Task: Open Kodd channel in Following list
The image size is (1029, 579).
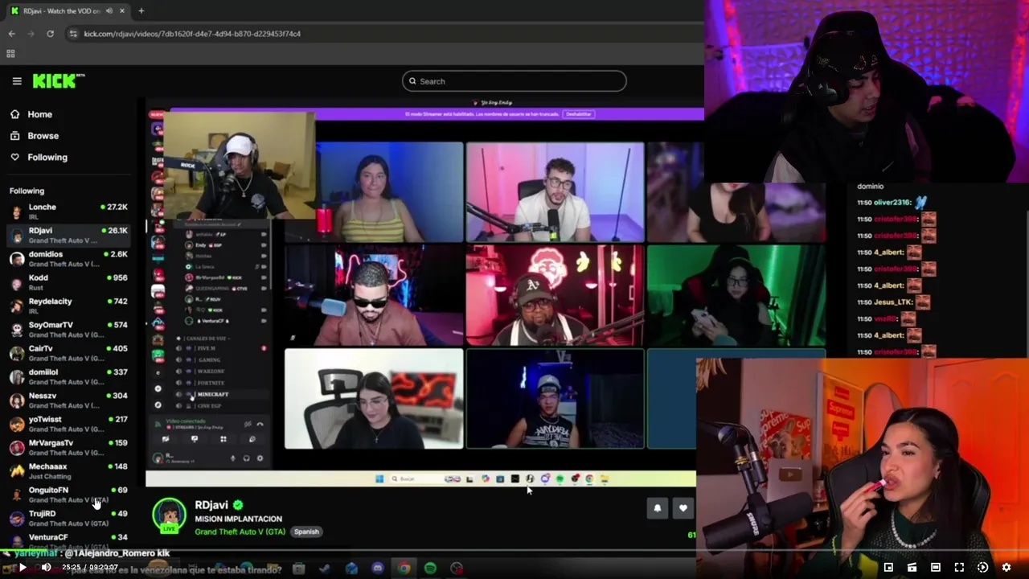Action: coord(68,282)
